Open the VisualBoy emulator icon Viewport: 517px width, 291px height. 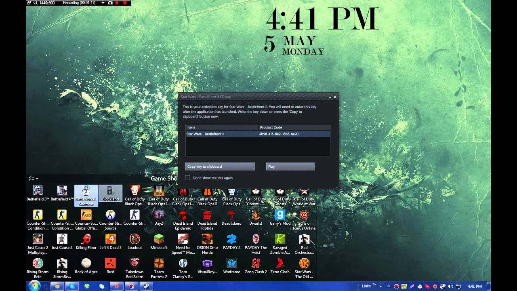click(x=207, y=266)
